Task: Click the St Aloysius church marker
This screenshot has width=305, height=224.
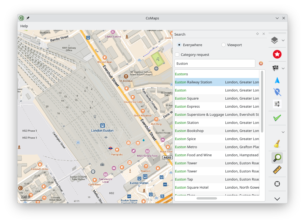Action: pos(126,76)
